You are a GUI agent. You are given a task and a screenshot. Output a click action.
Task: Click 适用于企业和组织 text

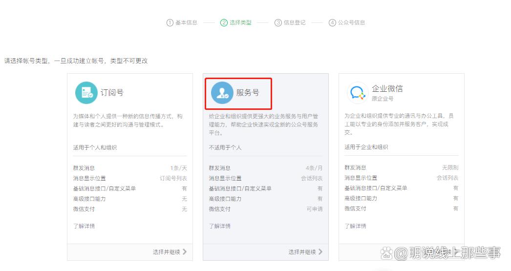coord(366,147)
